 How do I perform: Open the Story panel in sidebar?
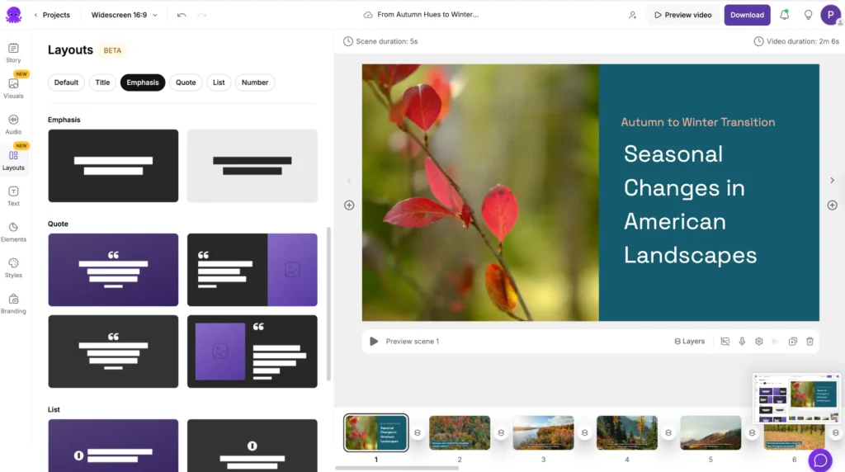[13, 53]
